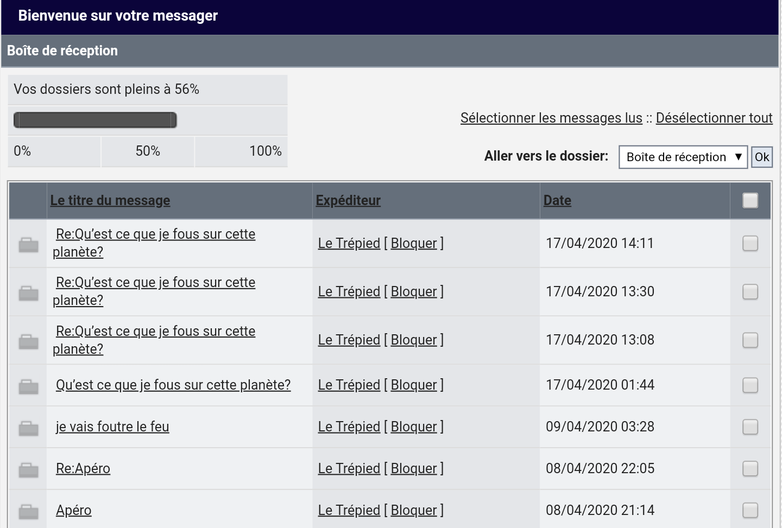
Task: Click folder icon next to 'je vais foutre le feu'
Action: coord(28,428)
